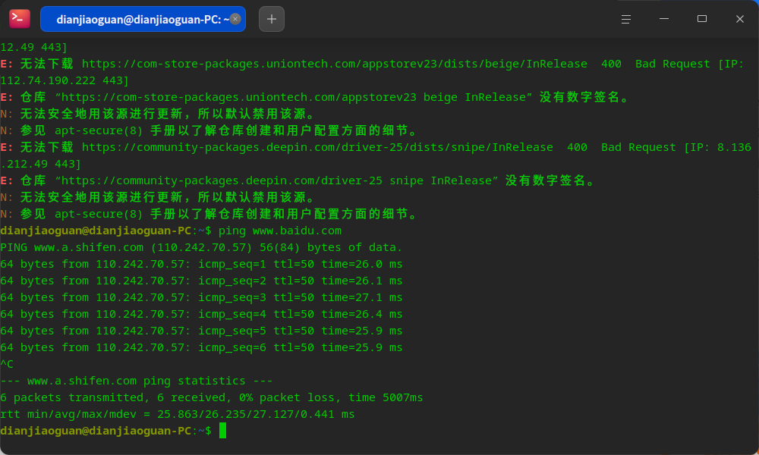Click the icmp_seq=2 ping reply line
The image size is (759, 455).
pos(201,281)
